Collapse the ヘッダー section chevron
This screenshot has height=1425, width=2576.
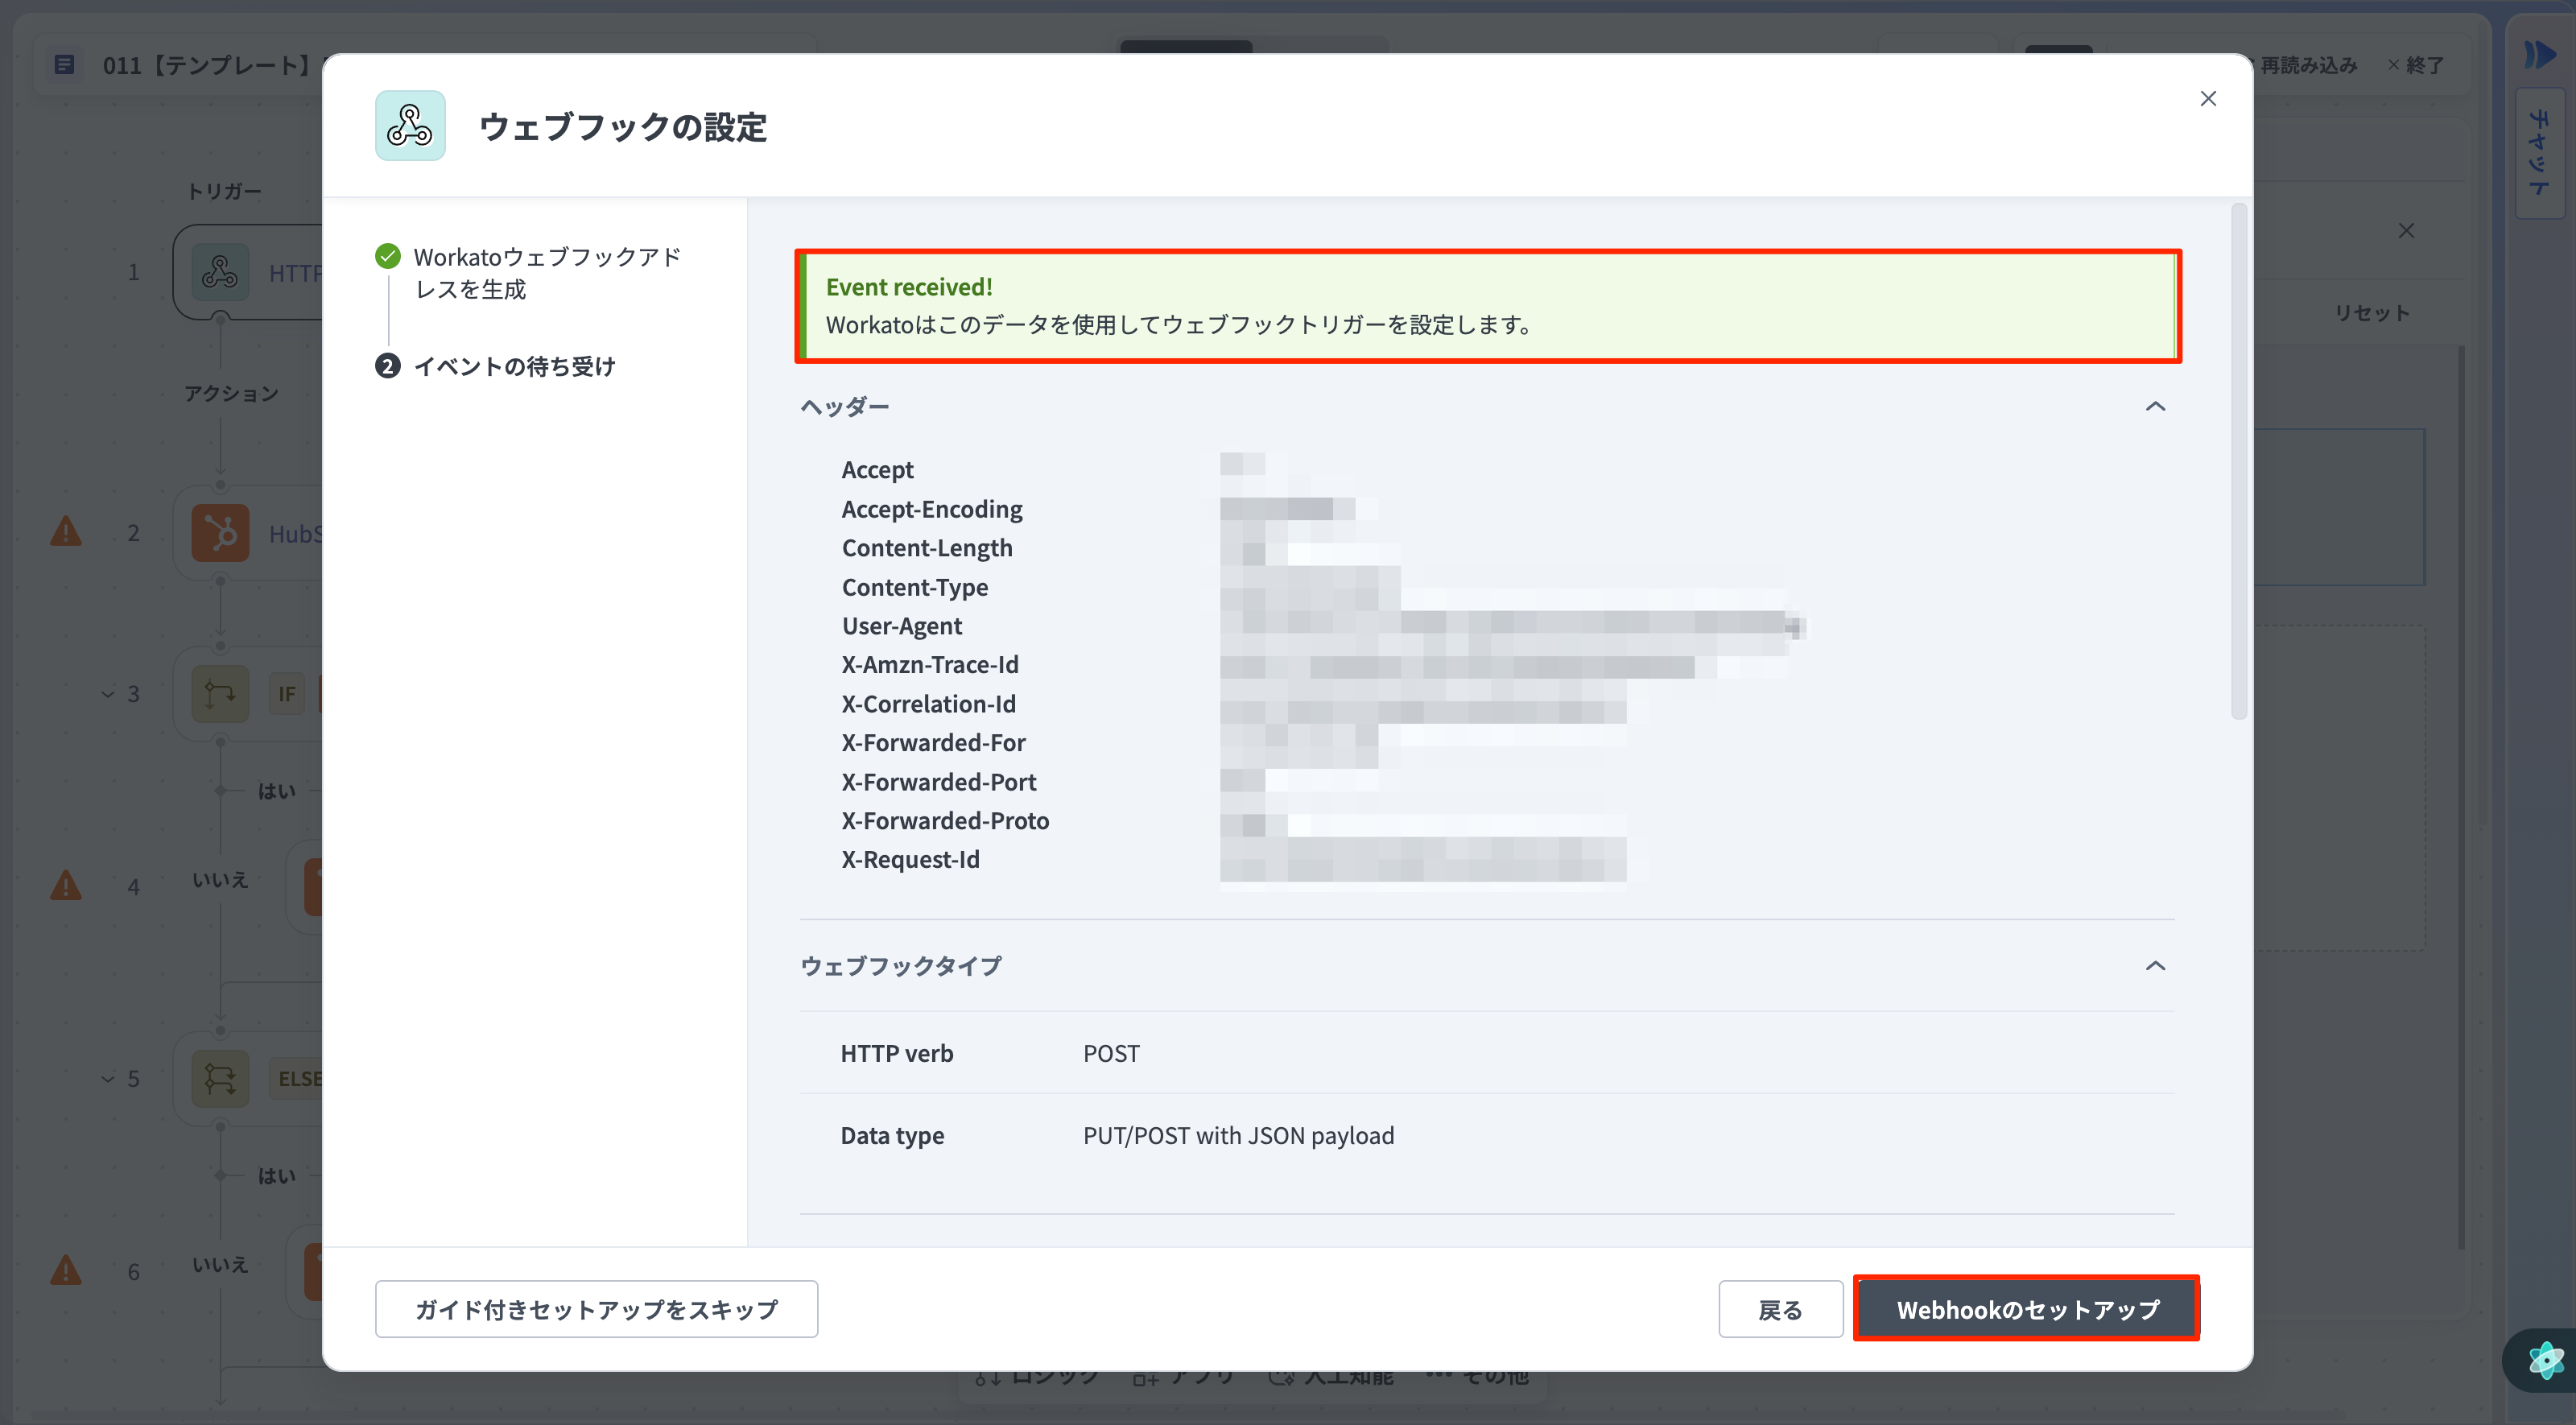[2155, 406]
